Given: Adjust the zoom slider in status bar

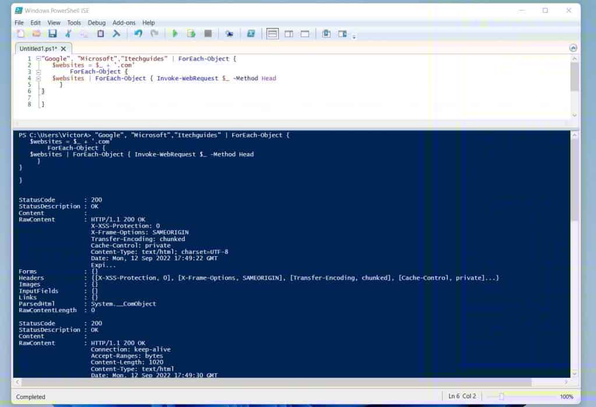Looking at the screenshot, I should click(502, 397).
